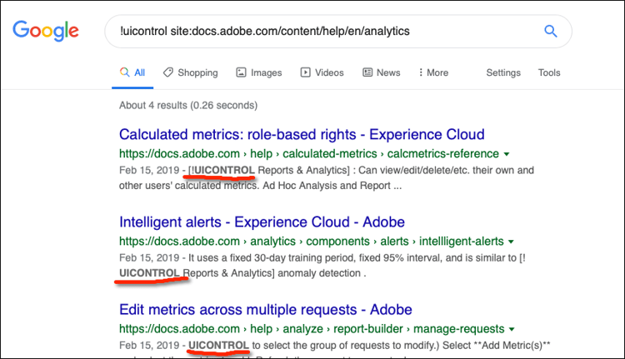Open the search Tools options
Screen dimensions: 625x359
click(x=549, y=72)
